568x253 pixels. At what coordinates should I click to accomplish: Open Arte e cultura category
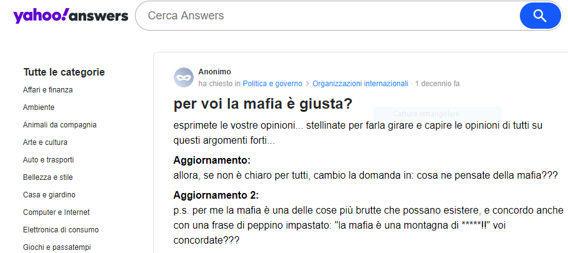pos(45,142)
